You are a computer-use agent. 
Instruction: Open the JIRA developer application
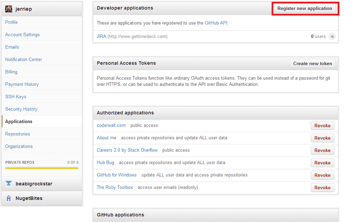pyautogui.click(x=101, y=36)
